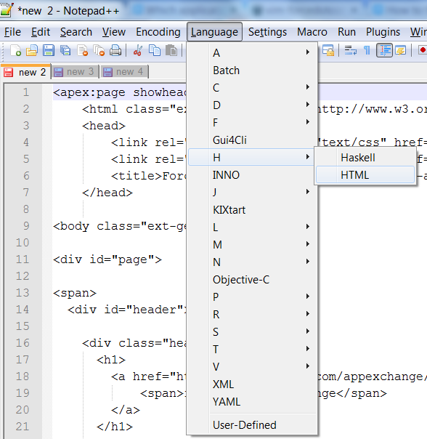This screenshot has height=439, width=427.
Task: Click the Paste clipboard icon
Action: tap(171, 51)
